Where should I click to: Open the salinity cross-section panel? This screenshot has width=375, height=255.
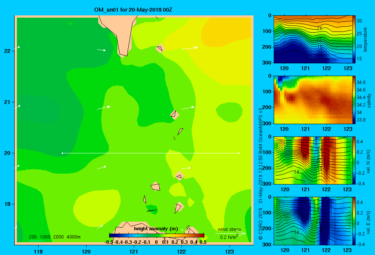313,100
